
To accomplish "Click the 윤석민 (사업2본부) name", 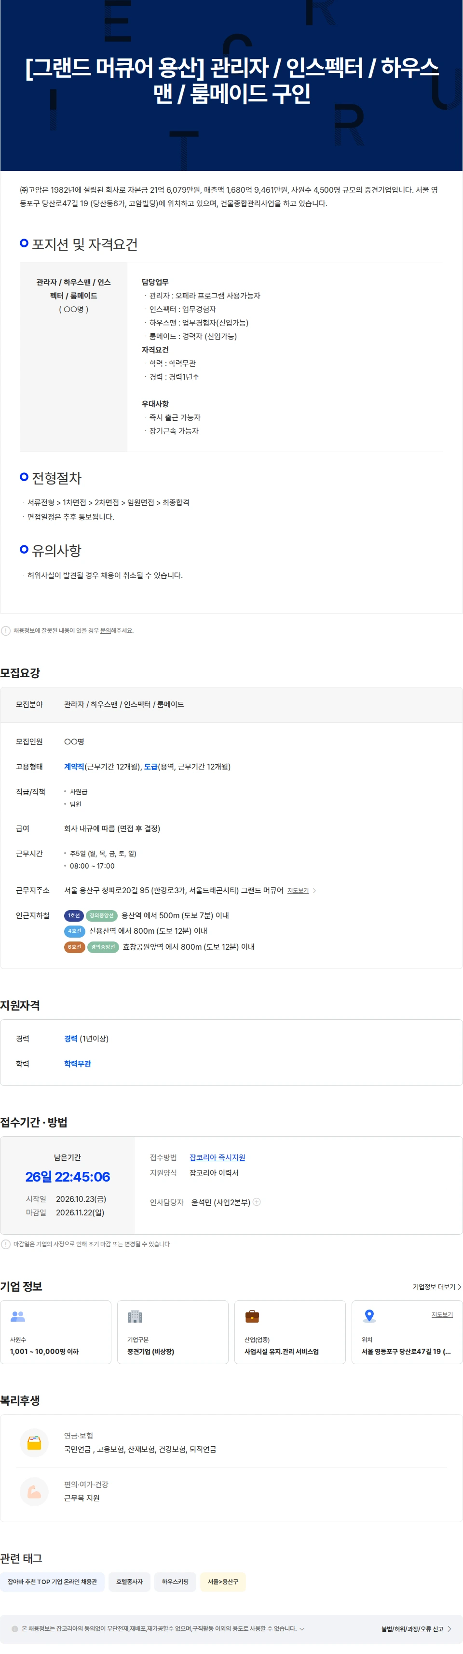I will coord(220,1203).
